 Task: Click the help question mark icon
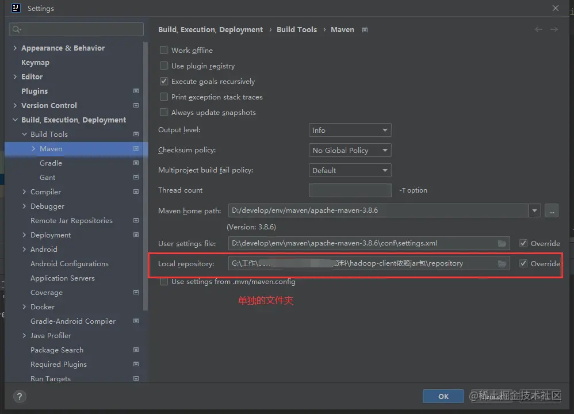click(20, 396)
